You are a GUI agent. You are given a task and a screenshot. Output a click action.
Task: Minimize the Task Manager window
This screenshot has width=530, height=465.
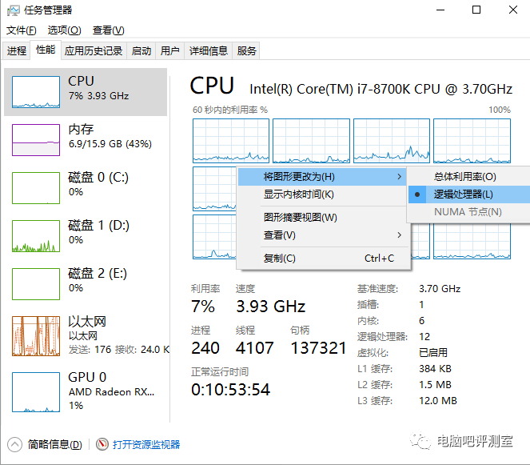(x=440, y=10)
